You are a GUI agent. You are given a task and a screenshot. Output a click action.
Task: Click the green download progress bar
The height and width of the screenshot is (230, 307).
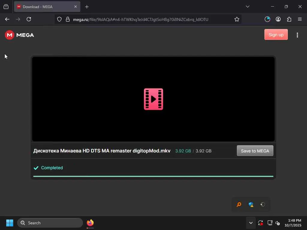pos(153,176)
